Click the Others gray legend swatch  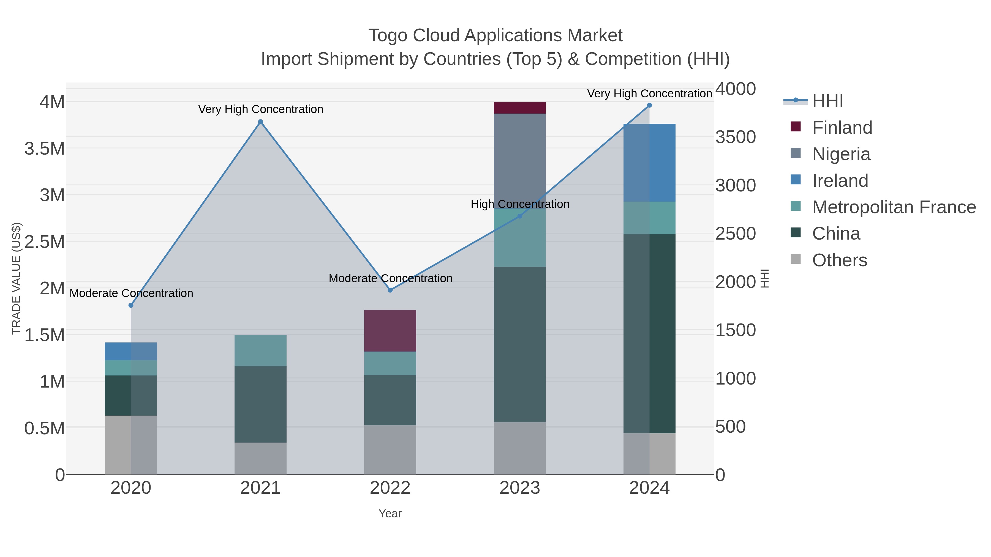point(796,259)
